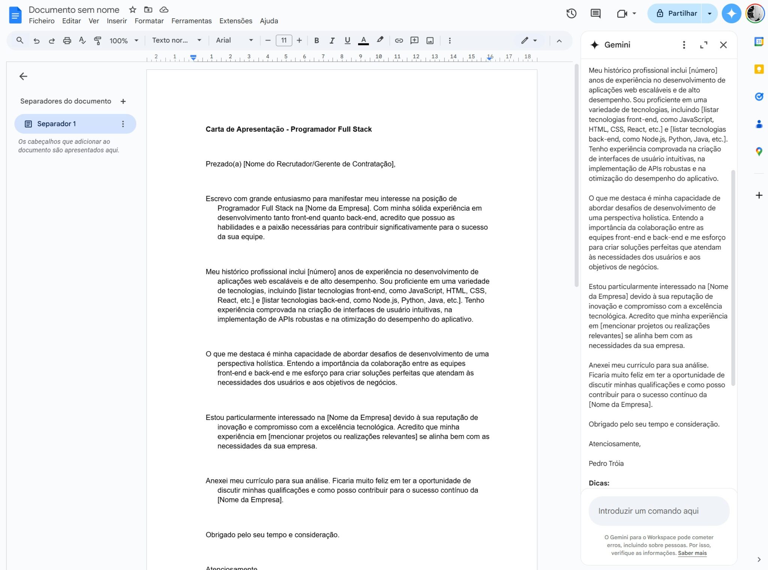Run spelling and grammar check
This screenshot has height=570, width=768.
[x=82, y=40]
